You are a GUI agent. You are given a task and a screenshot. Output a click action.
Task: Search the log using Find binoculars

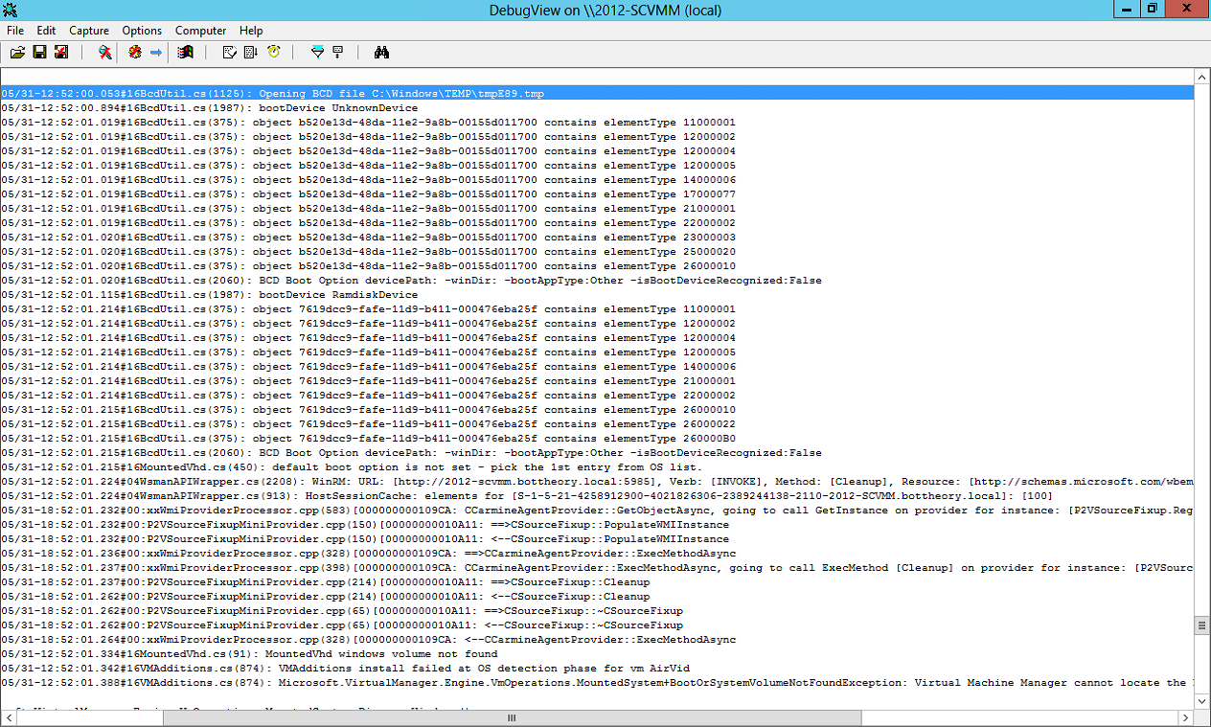click(381, 52)
